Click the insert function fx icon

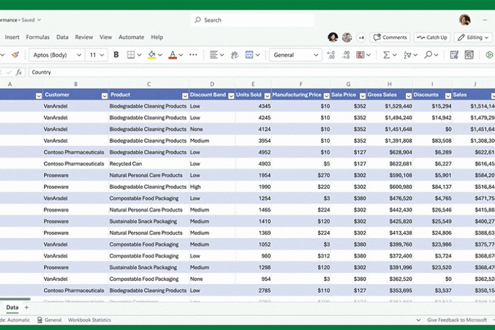(19, 72)
